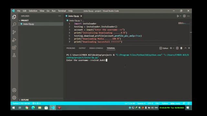Click Ln 7, Col 40 in status bar
This screenshot has height=116, width=207.
coord(130,103)
